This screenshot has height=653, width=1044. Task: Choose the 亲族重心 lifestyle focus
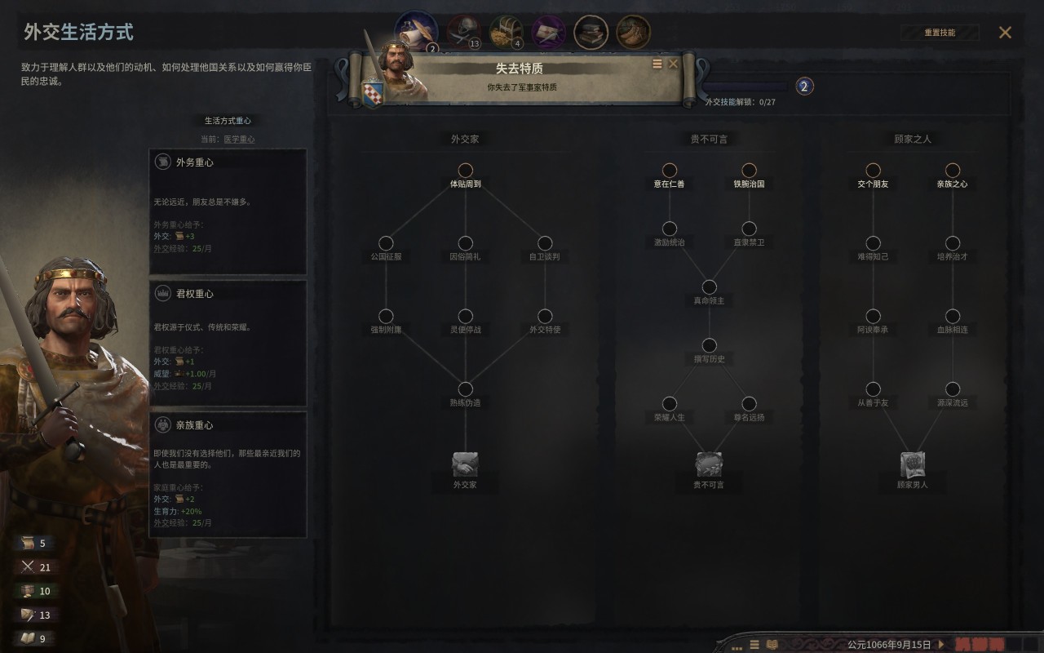tap(228, 474)
